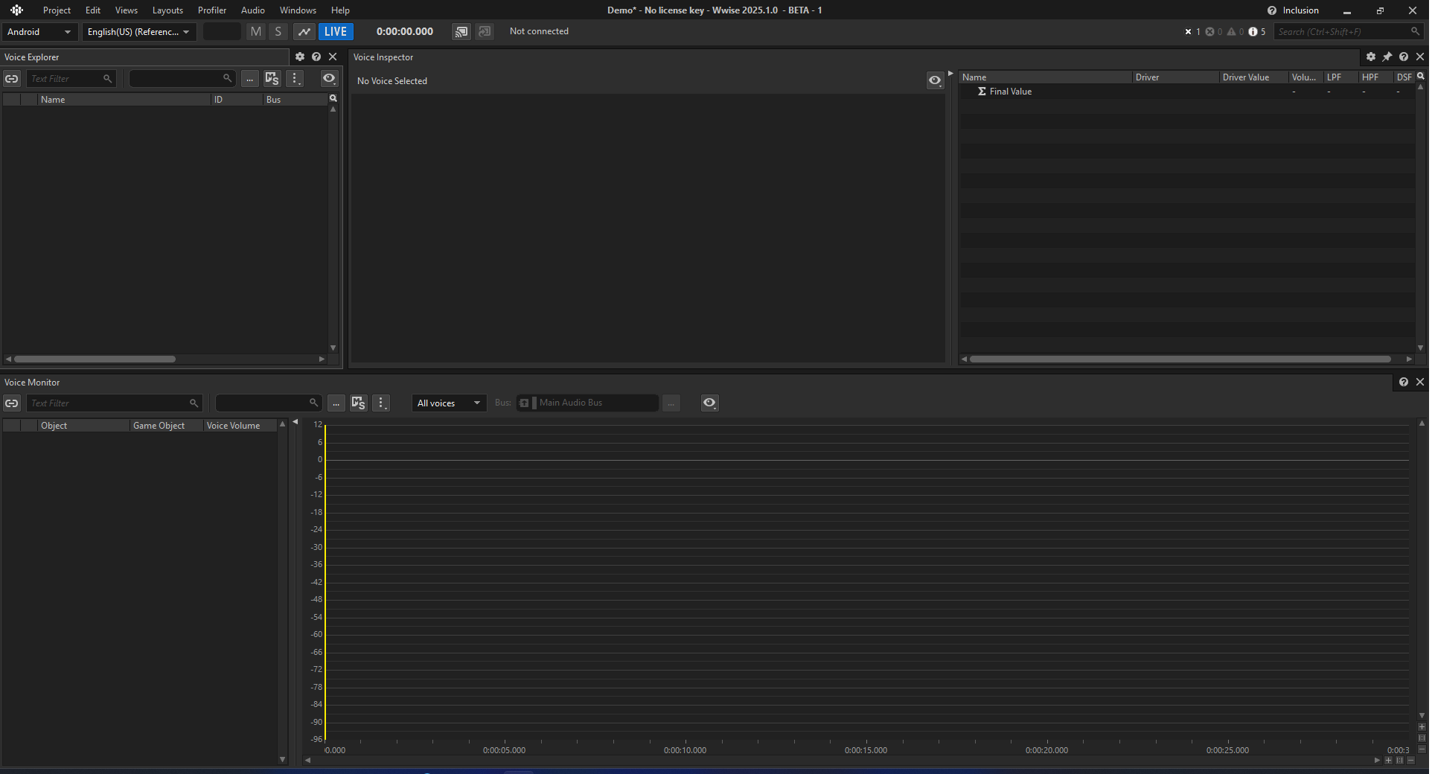This screenshot has width=1435, height=774.
Task: Click the remote connection icon beside timer
Action: pyautogui.click(x=461, y=31)
